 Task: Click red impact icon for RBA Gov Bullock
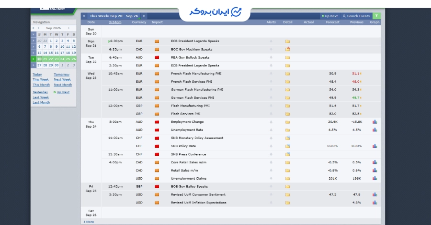point(157,57)
